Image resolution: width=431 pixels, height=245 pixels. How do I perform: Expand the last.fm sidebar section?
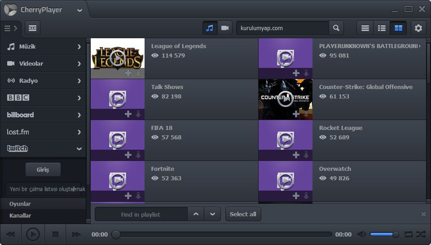(x=44, y=132)
